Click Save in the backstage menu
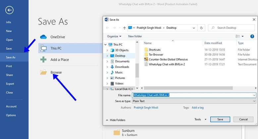This screenshot has width=258, height=139. (9, 49)
